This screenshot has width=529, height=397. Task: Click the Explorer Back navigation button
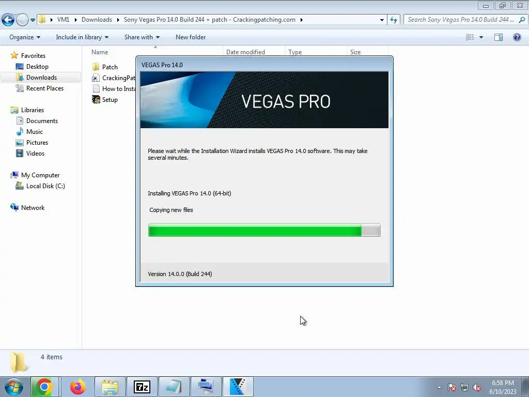[8, 20]
